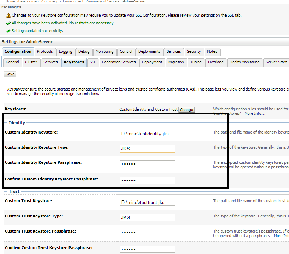
Task: Click Summary of Servers breadcrumb link
Action: (103, 1)
